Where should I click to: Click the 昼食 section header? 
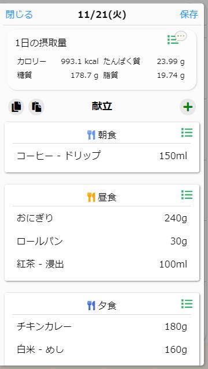102,197
